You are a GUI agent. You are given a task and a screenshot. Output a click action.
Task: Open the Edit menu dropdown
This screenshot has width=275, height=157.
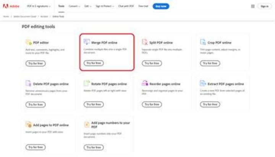click(88, 6)
